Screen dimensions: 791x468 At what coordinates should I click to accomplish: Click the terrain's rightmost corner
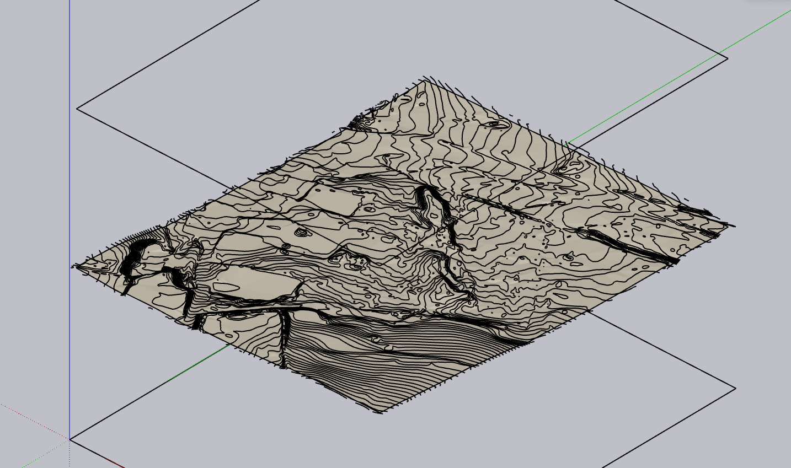[x=733, y=226]
